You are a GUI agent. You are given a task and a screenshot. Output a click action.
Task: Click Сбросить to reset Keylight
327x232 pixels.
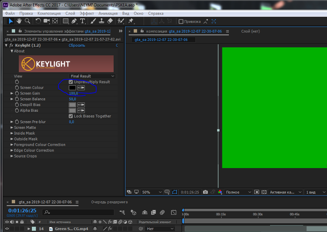click(77, 45)
